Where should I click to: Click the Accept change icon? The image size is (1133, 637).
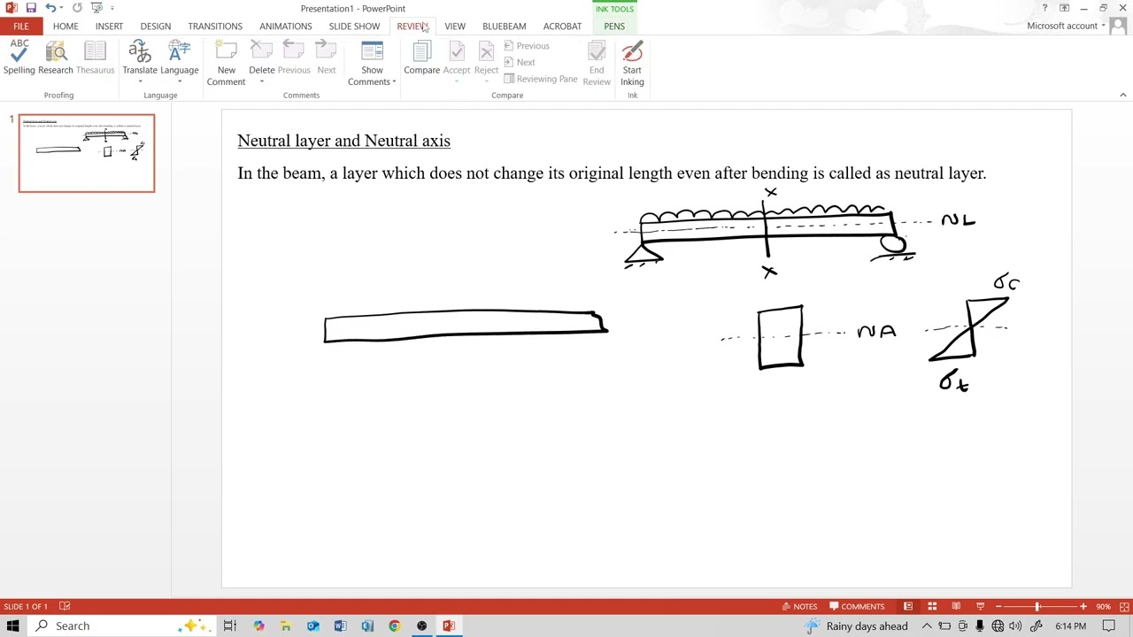coord(456,52)
